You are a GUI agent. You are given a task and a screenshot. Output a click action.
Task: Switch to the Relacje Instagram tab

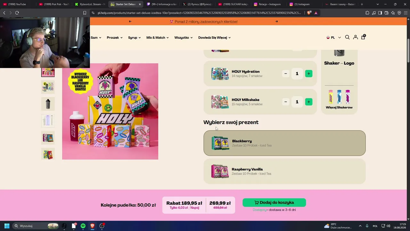click(x=269, y=4)
